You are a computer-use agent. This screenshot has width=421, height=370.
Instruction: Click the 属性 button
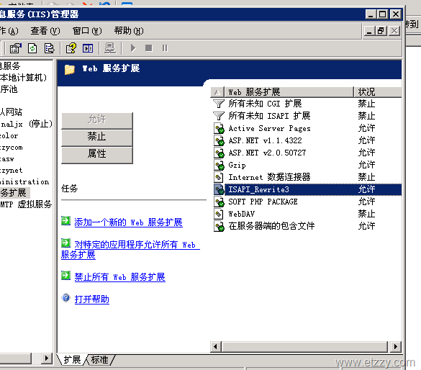[97, 155]
